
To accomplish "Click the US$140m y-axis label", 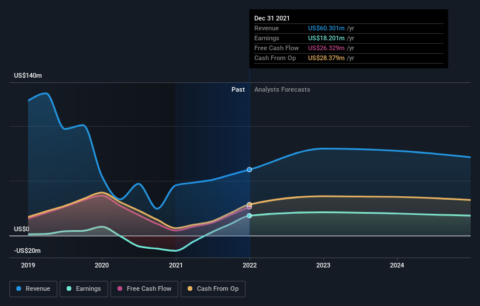I will click(x=28, y=75).
